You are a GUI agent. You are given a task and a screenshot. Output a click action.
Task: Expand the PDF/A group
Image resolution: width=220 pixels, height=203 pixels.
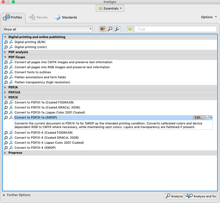5,87
